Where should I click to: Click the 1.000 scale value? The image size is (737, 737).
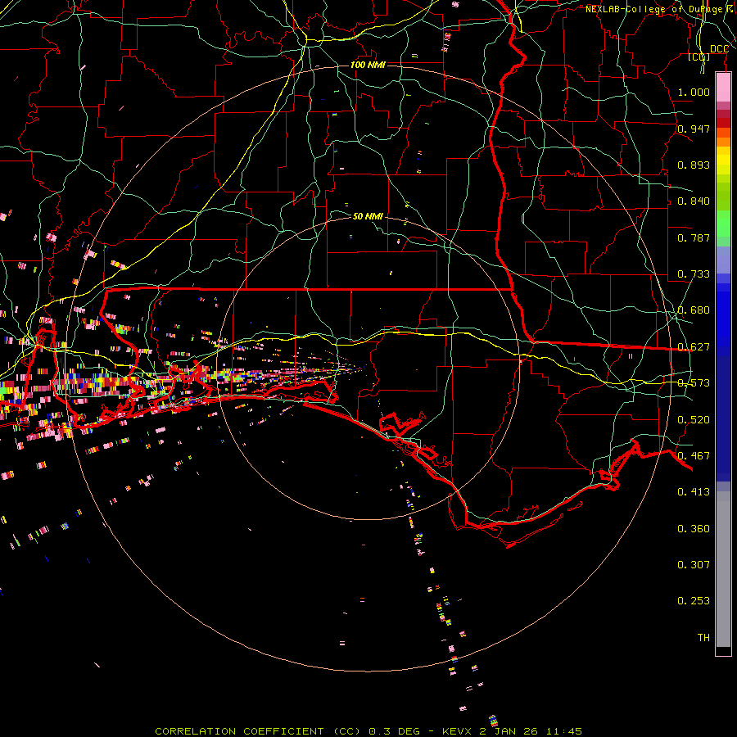point(694,92)
